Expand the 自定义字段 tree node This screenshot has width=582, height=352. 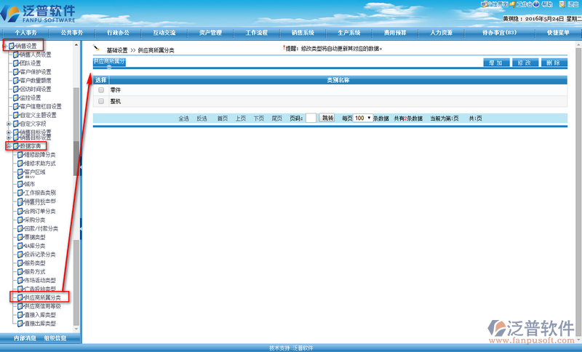pyautogui.click(x=9, y=124)
